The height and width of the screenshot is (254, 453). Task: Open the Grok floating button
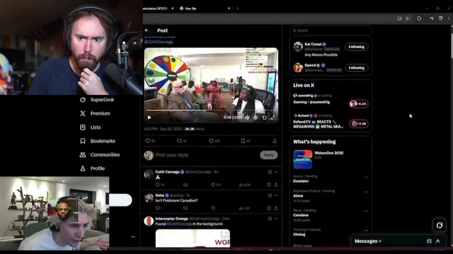click(440, 225)
